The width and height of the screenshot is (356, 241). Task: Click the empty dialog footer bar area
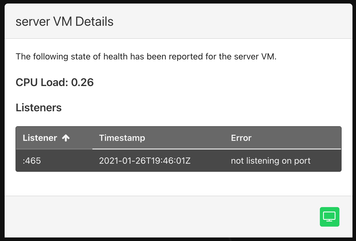point(163,217)
